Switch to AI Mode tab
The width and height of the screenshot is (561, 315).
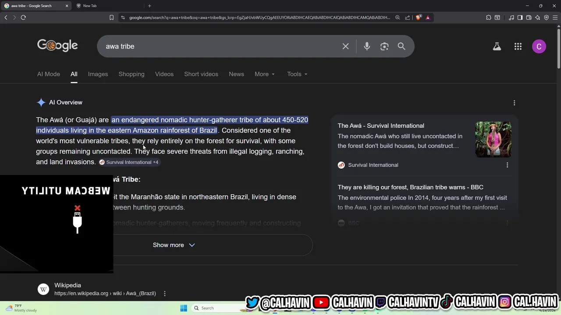tap(49, 74)
